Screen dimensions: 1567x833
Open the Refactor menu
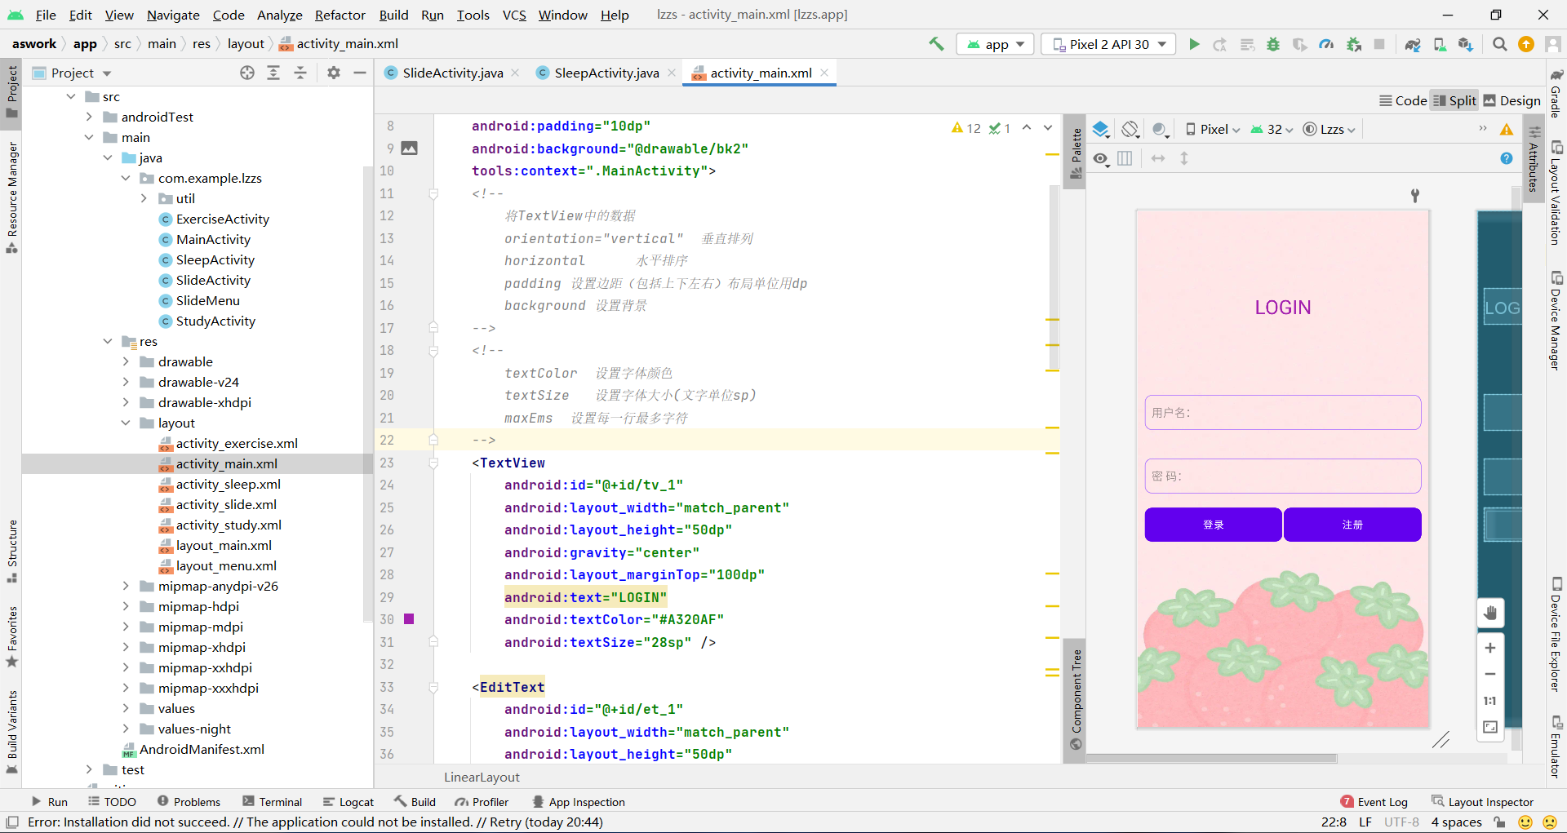click(340, 15)
